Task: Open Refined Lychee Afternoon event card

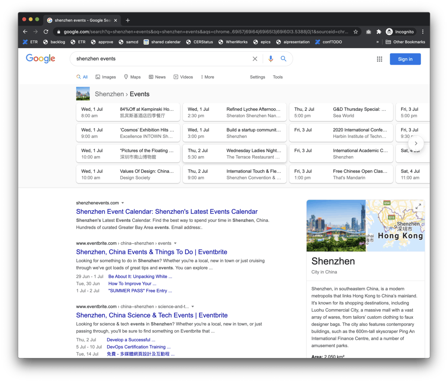Action: pos(235,112)
